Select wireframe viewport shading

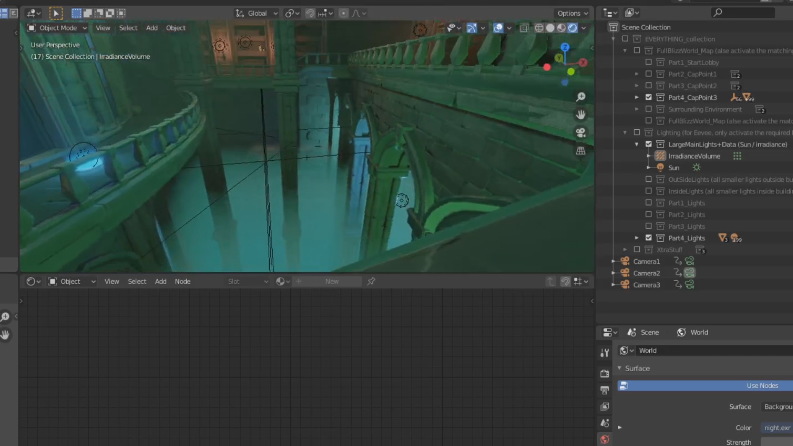click(539, 28)
